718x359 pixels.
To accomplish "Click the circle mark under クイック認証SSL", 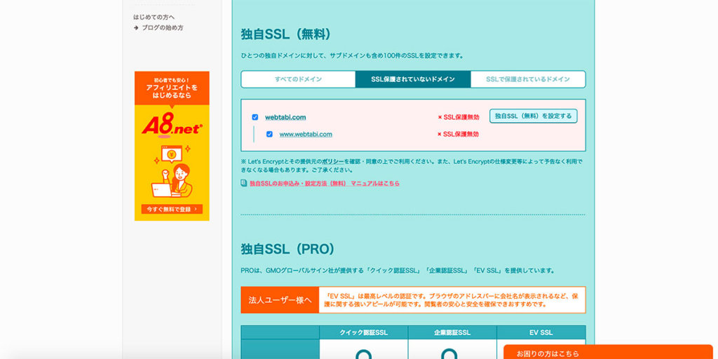I will tap(363, 355).
